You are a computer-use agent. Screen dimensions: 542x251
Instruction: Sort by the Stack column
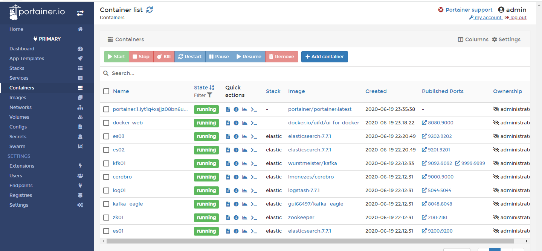(x=273, y=91)
